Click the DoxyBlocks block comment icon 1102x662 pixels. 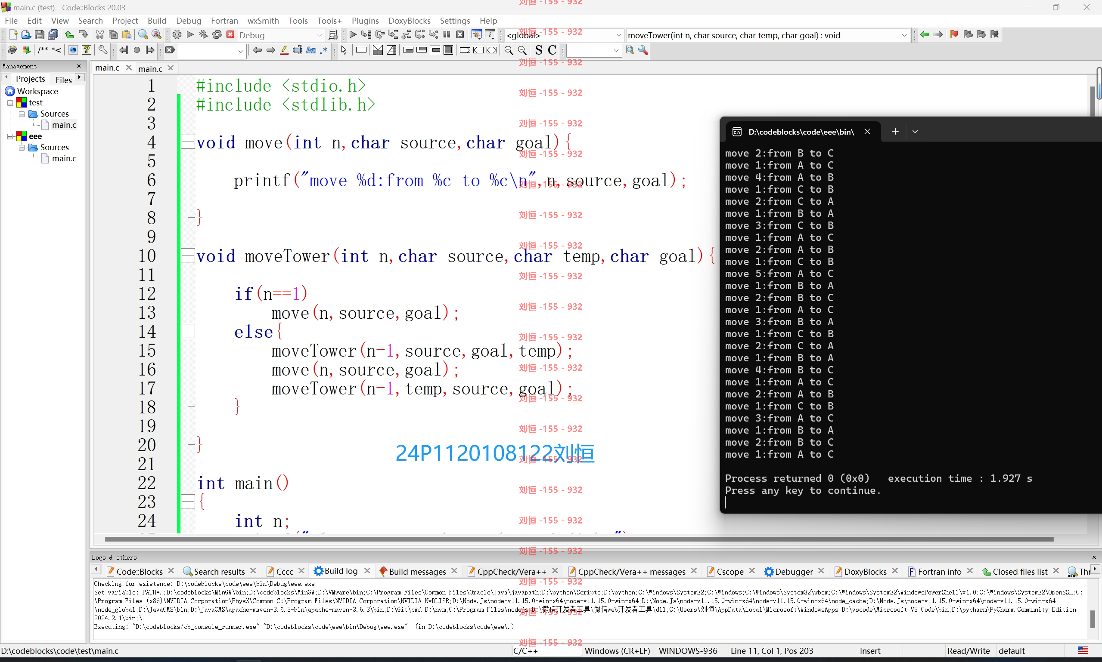point(43,50)
